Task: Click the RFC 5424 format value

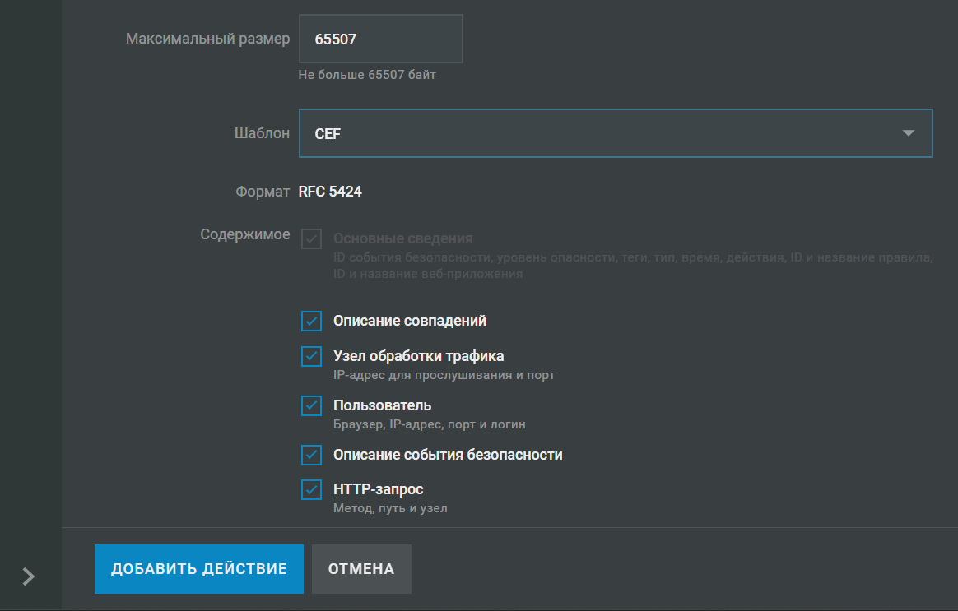Action: pyautogui.click(x=330, y=192)
